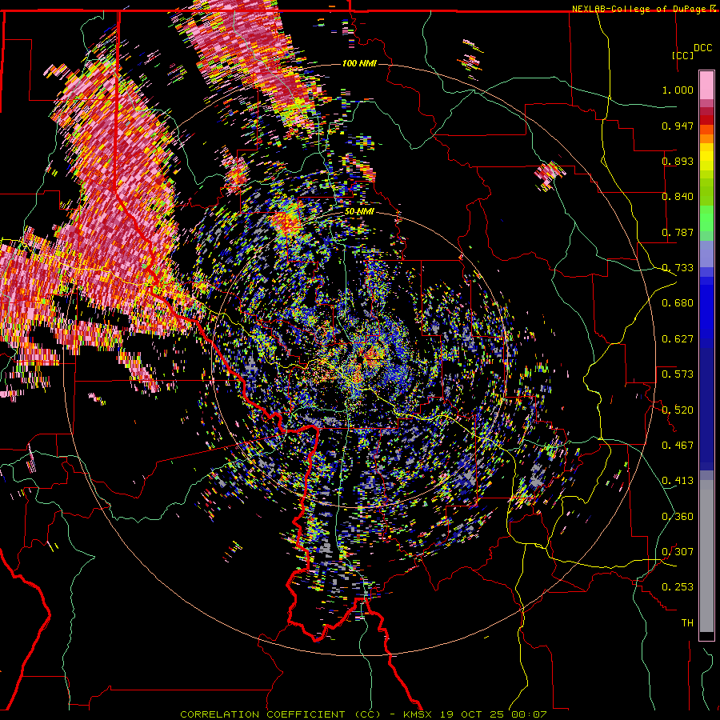Select the 0.520 scale value

click(x=678, y=410)
